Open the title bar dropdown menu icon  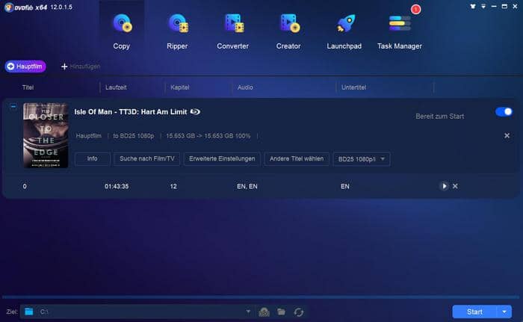tap(483, 6)
